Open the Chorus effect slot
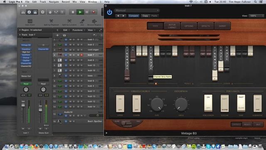 point(26,57)
